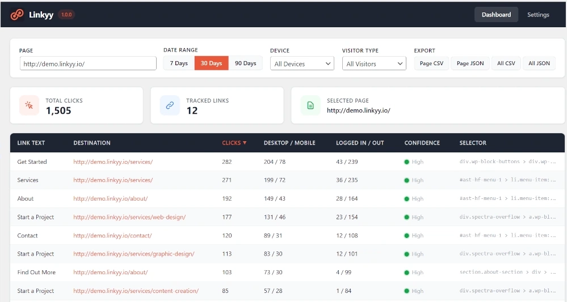Open the Settings tab
567x302 pixels.
coord(538,14)
